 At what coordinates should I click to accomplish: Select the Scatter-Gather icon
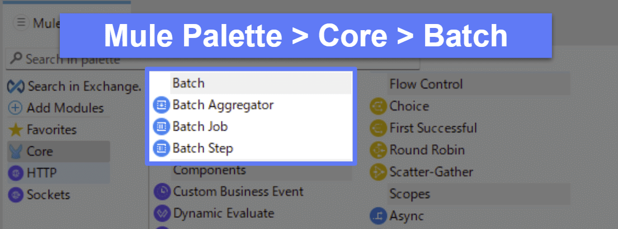click(378, 172)
